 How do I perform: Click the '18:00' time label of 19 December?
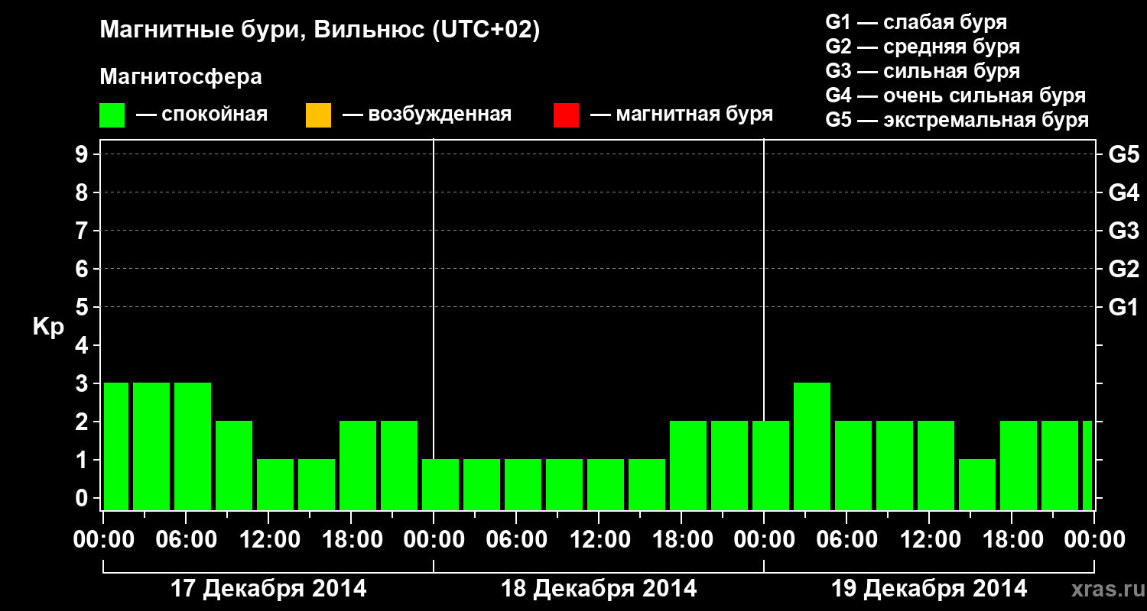tap(1012, 540)
